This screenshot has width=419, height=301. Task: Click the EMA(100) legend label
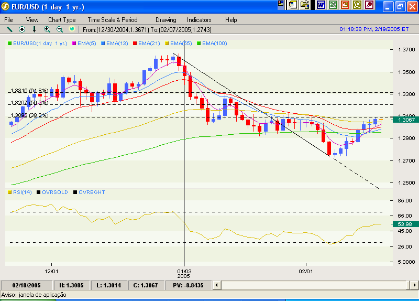coord(215,44)
